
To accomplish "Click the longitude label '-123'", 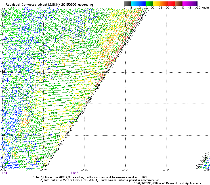I will tap(167, 170).
